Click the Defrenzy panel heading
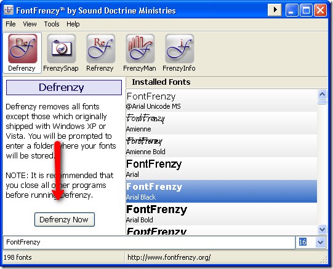 coord(64,87)
